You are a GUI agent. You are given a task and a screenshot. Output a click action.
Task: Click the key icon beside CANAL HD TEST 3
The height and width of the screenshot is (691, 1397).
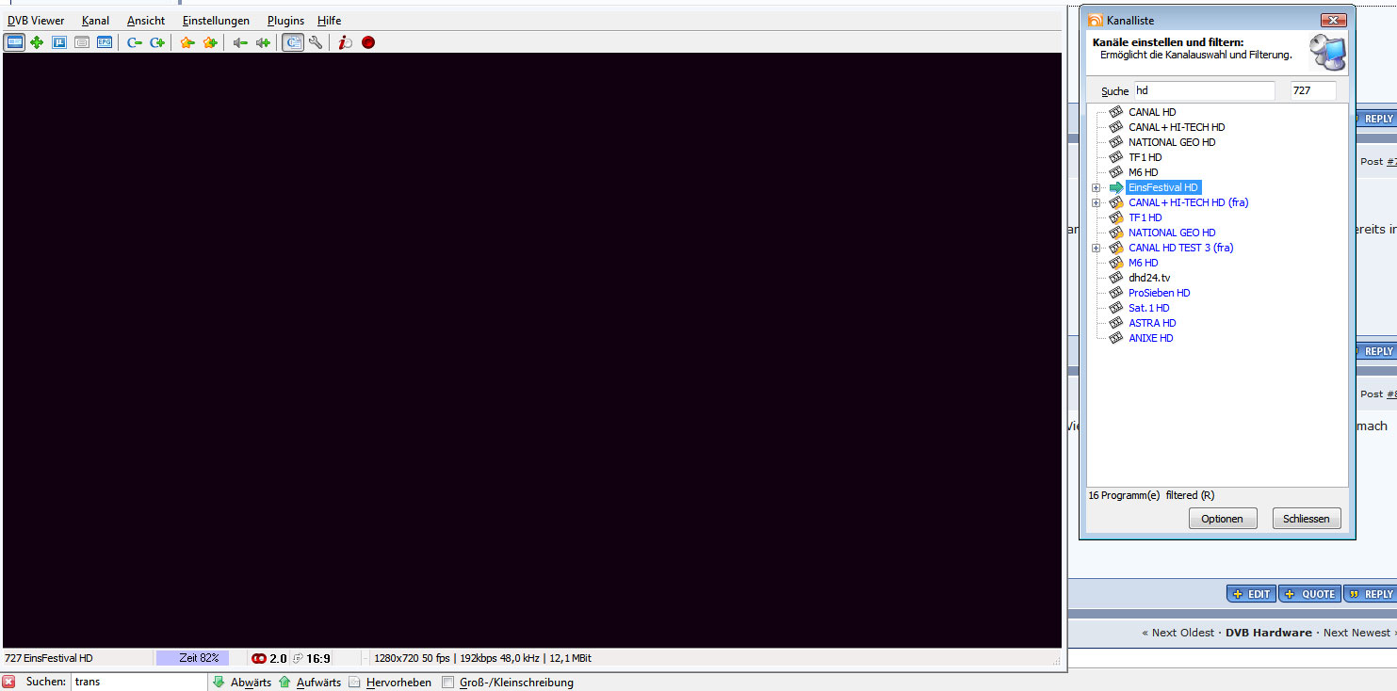point(1116,248)
